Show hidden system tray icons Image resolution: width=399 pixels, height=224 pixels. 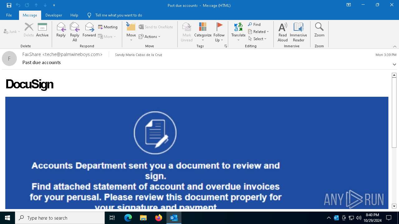[x=329, y=218]
